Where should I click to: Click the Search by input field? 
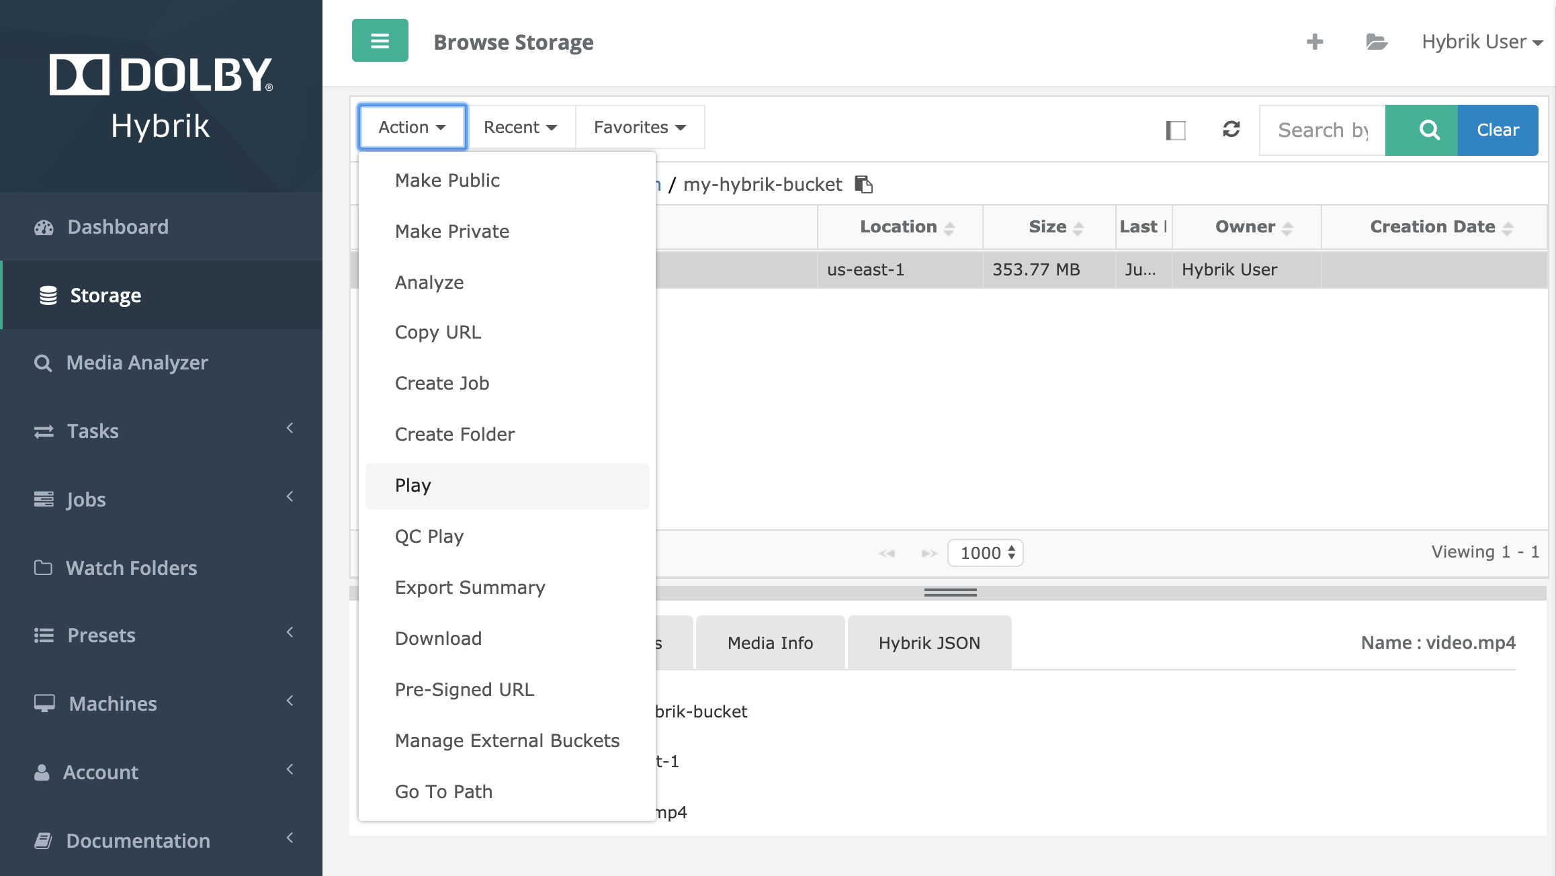1322,130
